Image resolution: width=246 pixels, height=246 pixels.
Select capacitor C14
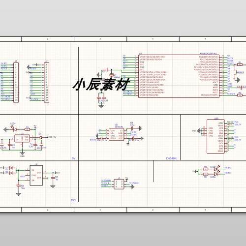pyautogui.click(x=41, y=145)
